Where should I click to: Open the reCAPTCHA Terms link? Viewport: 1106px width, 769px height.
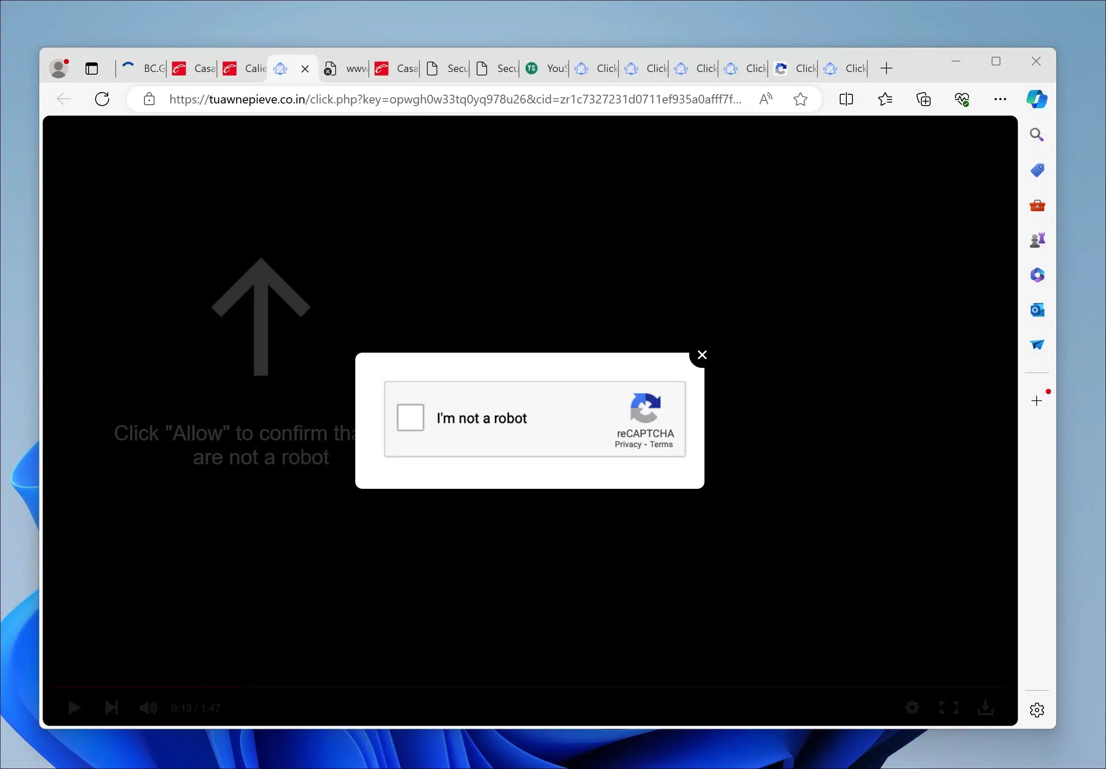661,444
